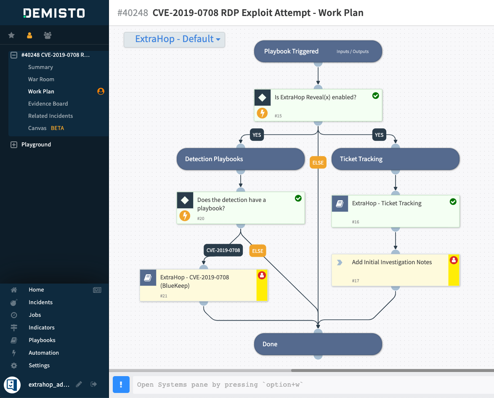Click the red user icon on task #21
This screenshot has width=494, height=398.
click(262, 276)
